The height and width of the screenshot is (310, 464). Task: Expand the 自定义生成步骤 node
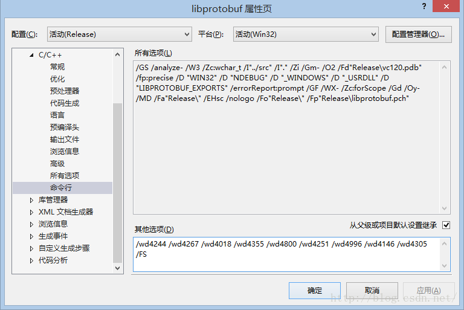pos(31,248)
